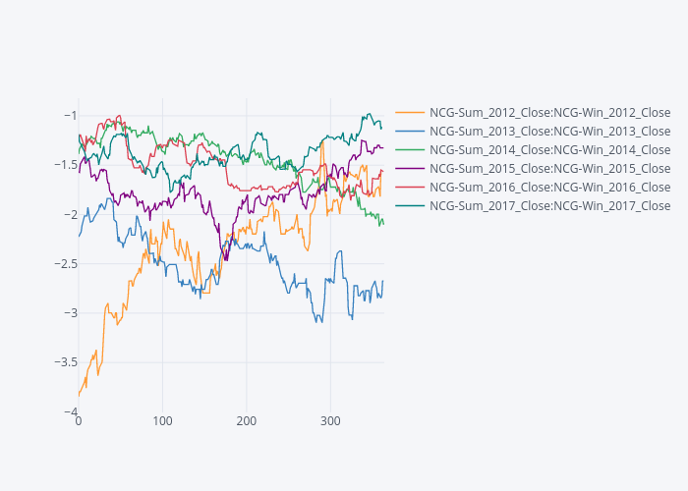Click the green 2014 legend line swatch
Screen dimensions: 688x491
point(410,149)
